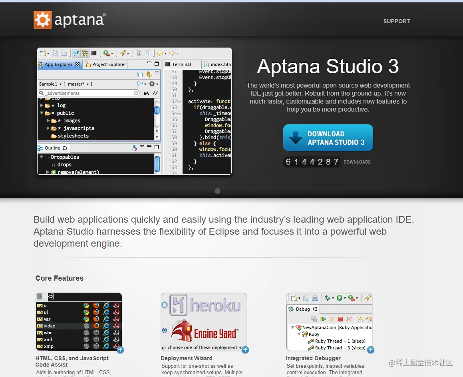Click the terminal console toolbar icon
The image size is (463, 377).
point(94,53)
